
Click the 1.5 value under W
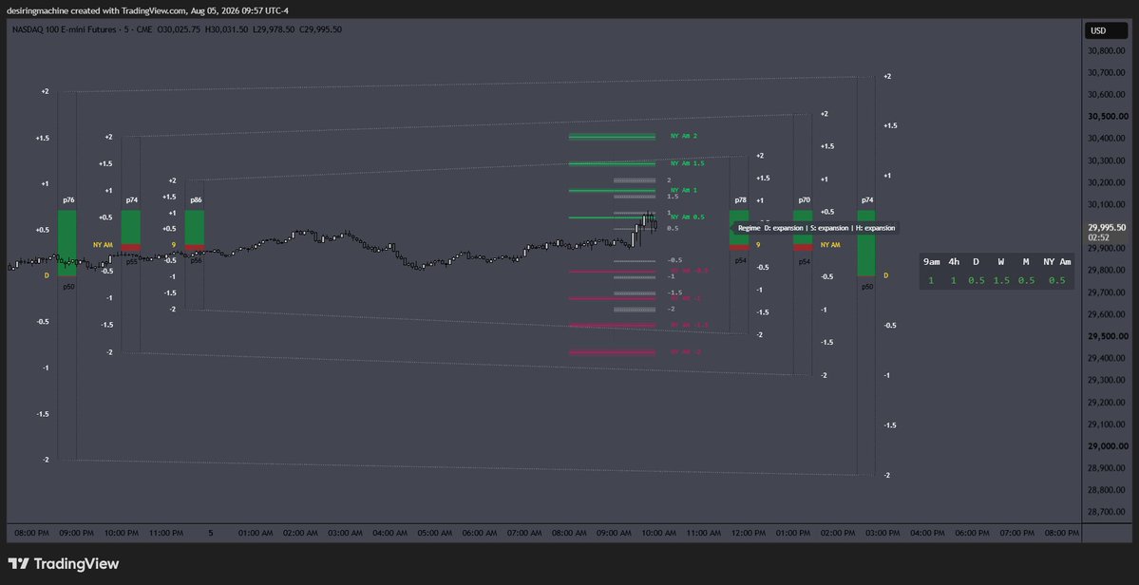(x=1001, y=280)
